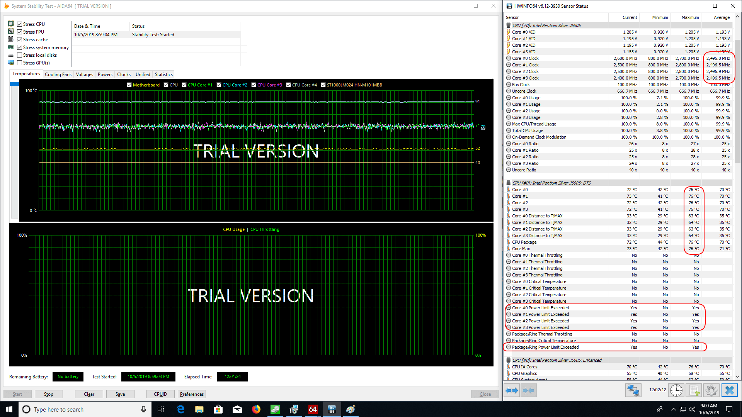Click the Save button
The width and height of the screenshot is (742, 417).
click(x=120, y=394)
